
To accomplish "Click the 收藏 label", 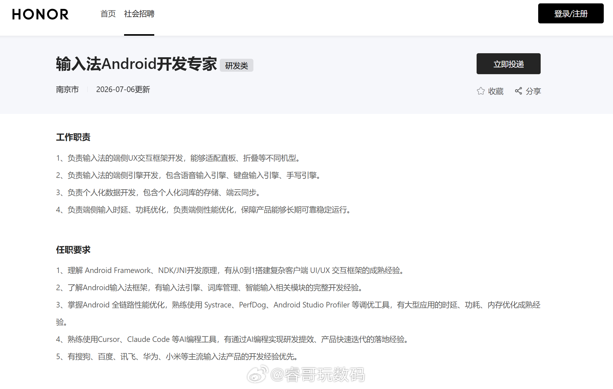I will [496, 91].
